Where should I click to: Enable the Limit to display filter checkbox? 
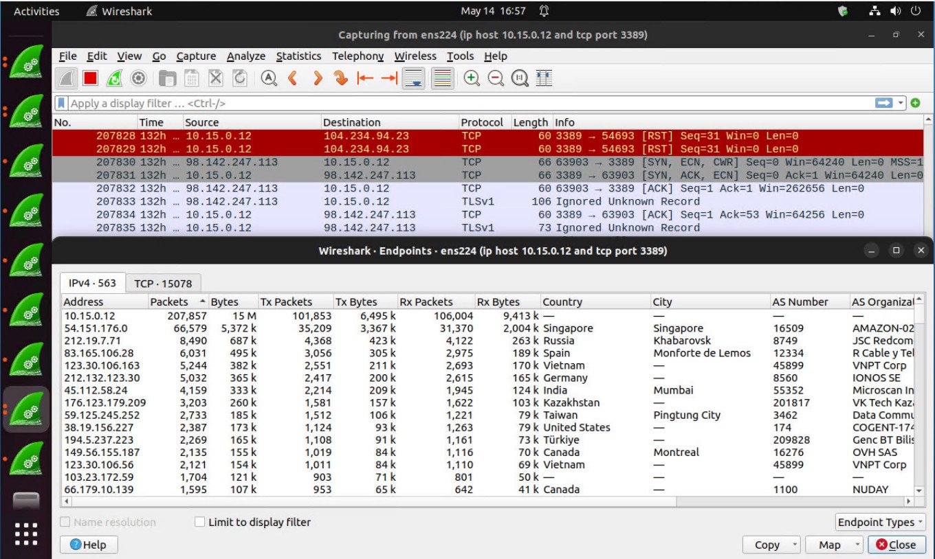[200, 522]
